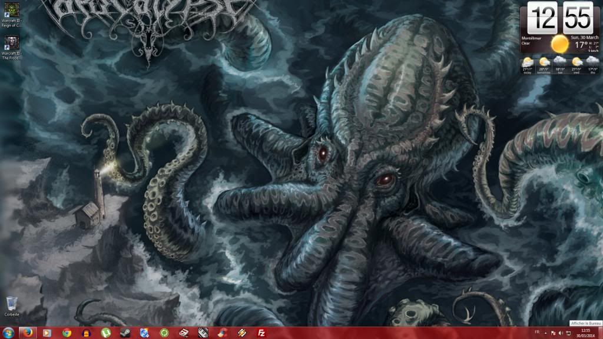Viewport: 603px width, 339px height.
Task: Open the Windows Start menu
Action: tap(8, 333)
